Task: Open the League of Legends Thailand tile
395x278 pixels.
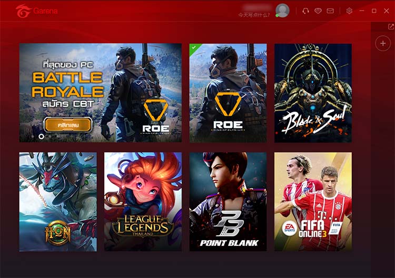Action: 143,202
